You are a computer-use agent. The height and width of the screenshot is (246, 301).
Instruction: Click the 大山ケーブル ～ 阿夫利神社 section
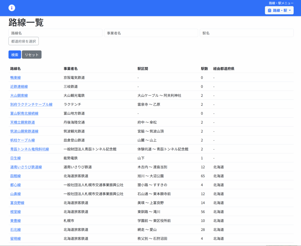pos(159,96)
